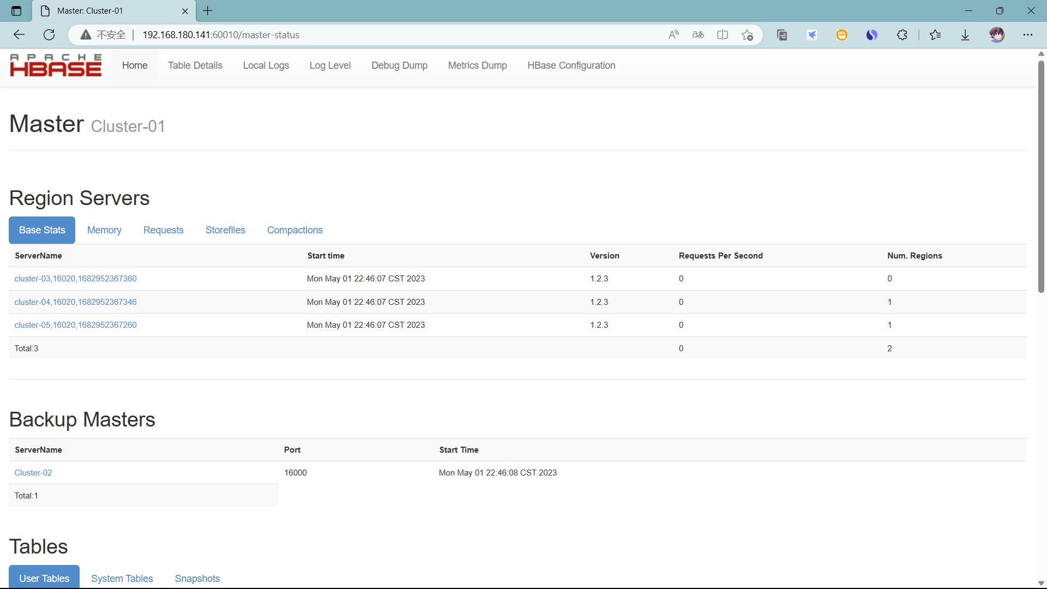The width and height of the screenshot is (1047, 589).
Task: Add this page to favorites star icon
Action: coord(747,35)
